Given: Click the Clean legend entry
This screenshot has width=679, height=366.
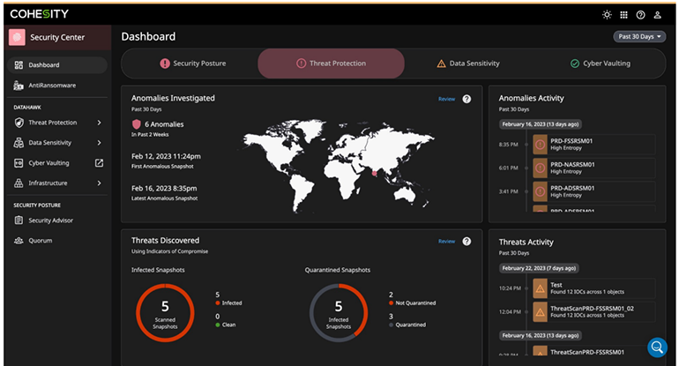Looking at the screenshot, I should point(226,325).
